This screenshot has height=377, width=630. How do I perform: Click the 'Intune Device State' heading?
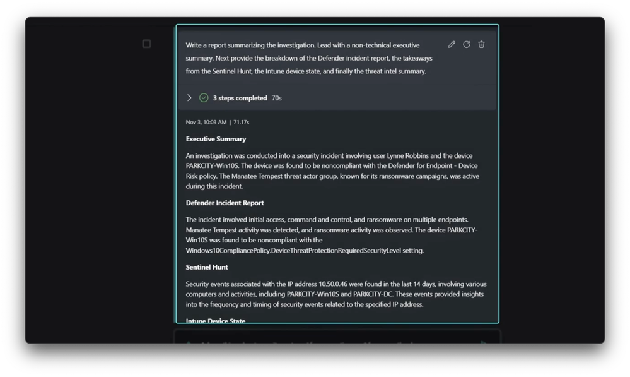[215, 321]
